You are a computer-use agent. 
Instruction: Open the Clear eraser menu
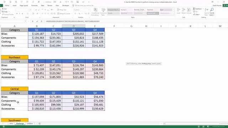(196, 15)
